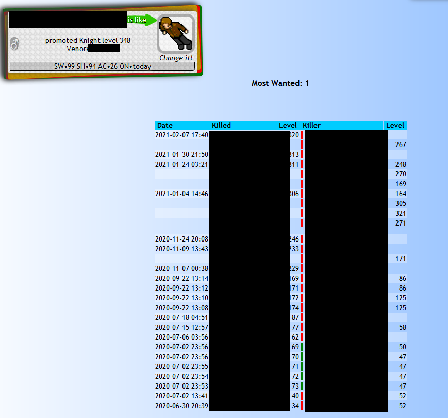Click the male gender symbol icon
448x418 pixels.
tap(14, 44)
